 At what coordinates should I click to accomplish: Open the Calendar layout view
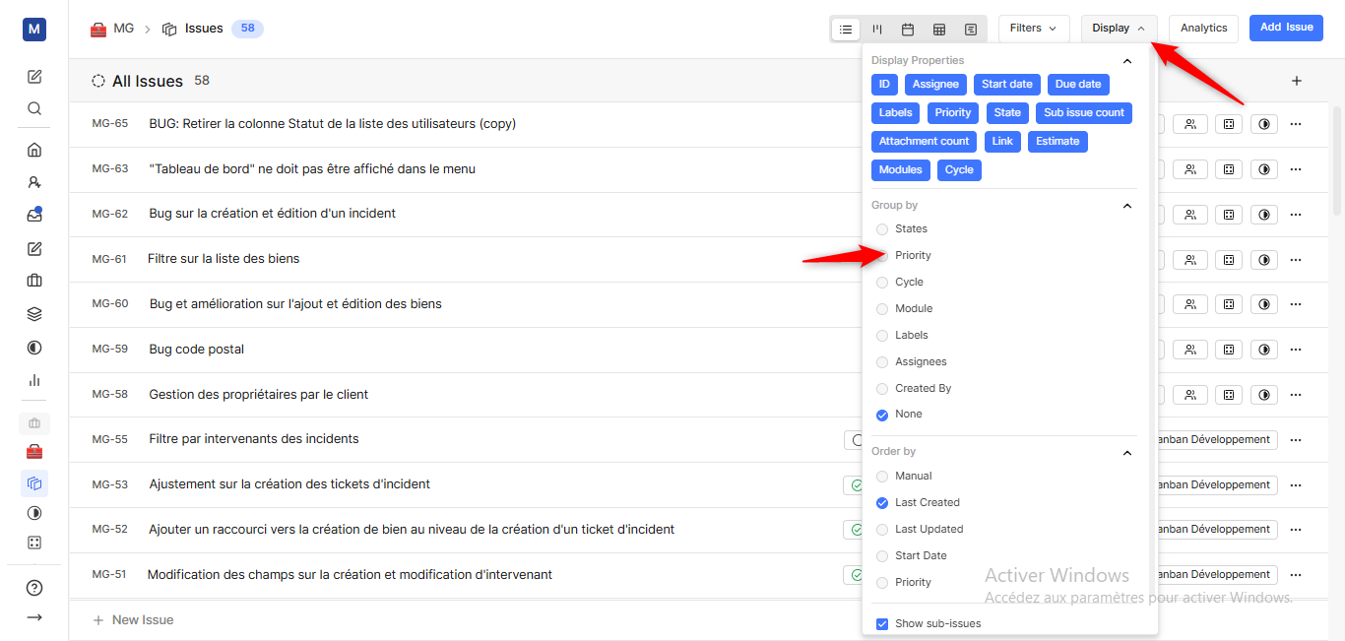pyautogui.click(x=907, y=29)
